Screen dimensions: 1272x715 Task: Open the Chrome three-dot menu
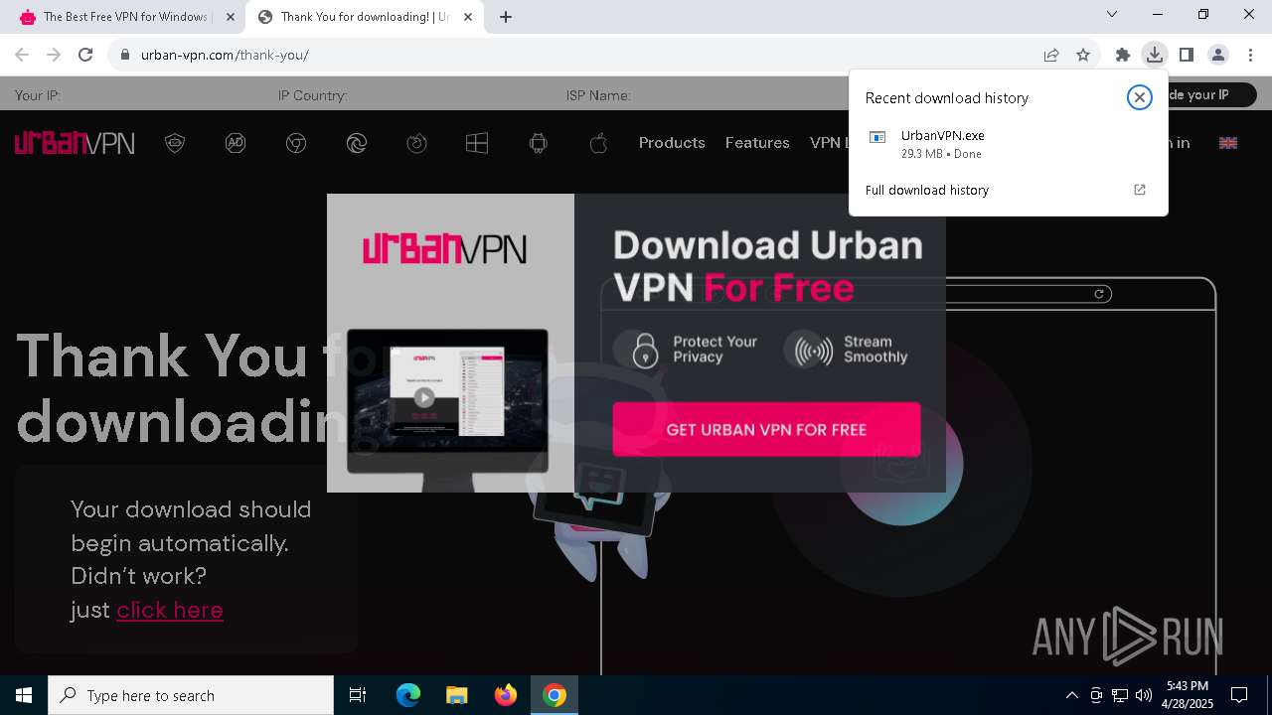click(1250, 55)
